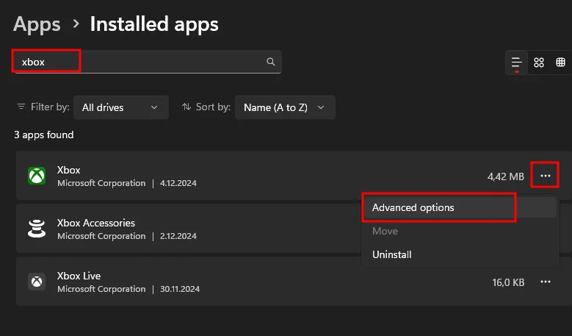The height and width of the screenshot is (336, 572).
Task: Click the search magnifier icon
Action: [x=270, y=62]
